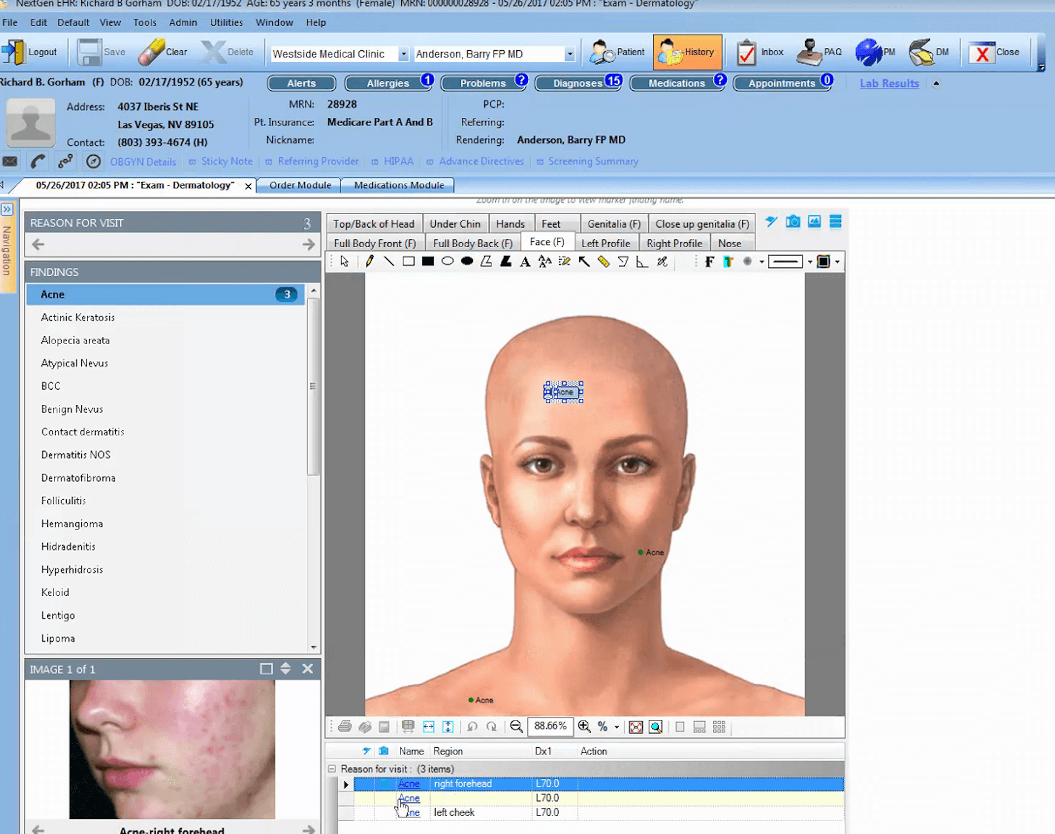Select the filled Rectangle tool
The image size is (1055, 834).
[x=428, y=261]
